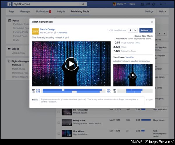Click the 70% audio match timeline bar

[x=73, y=92]
